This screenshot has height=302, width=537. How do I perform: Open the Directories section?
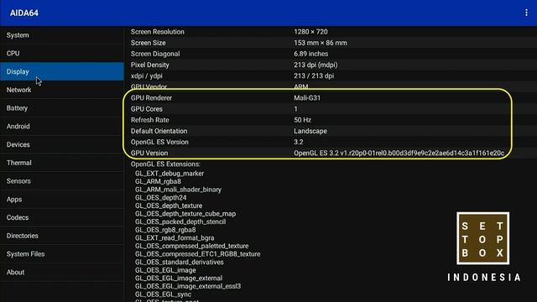click(61, 236)
